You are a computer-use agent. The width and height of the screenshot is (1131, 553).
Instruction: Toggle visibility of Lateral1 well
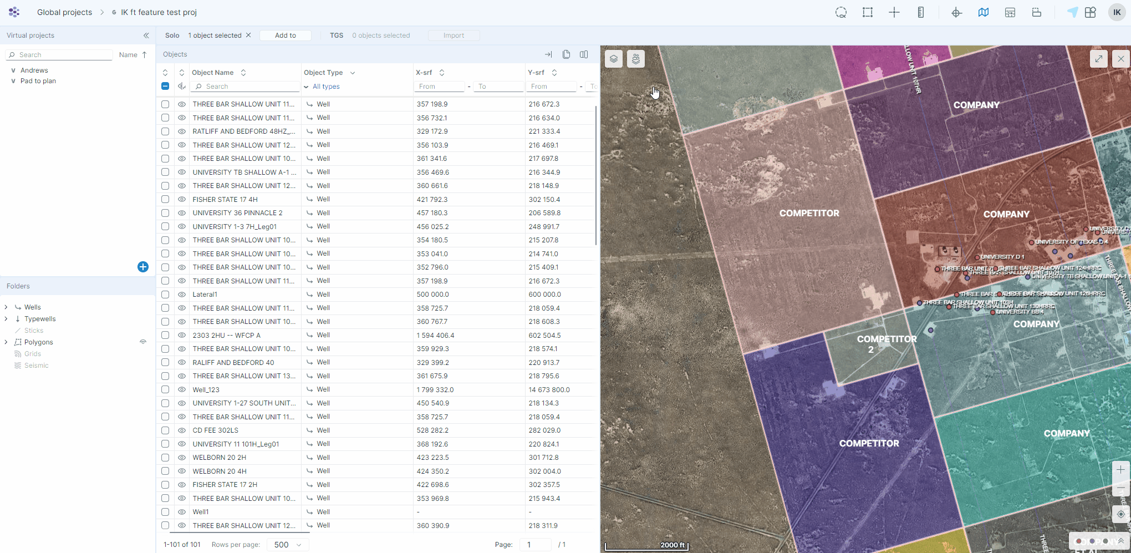click(182, 295)
